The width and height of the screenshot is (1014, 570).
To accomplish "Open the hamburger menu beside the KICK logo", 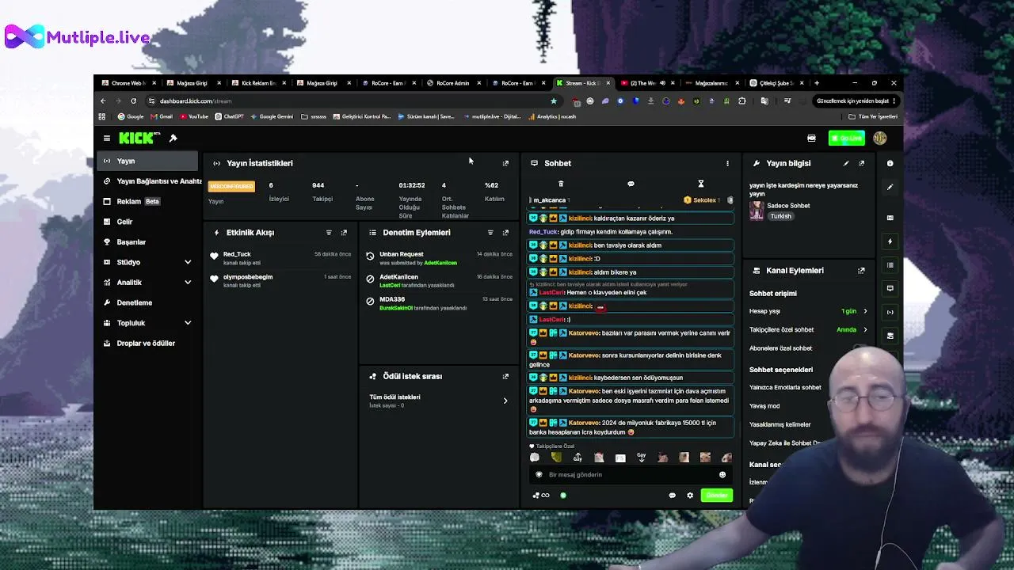I will [107, 139].
